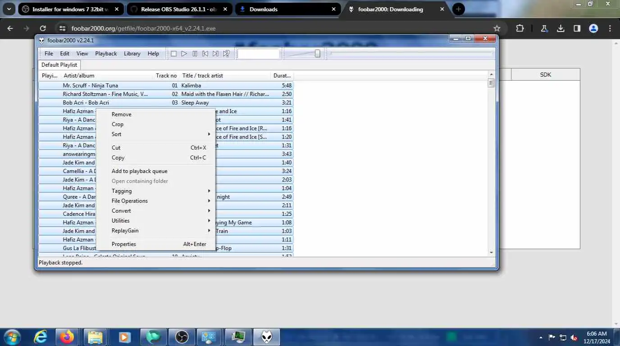Click the playback seek bar

tap(411, 54)
